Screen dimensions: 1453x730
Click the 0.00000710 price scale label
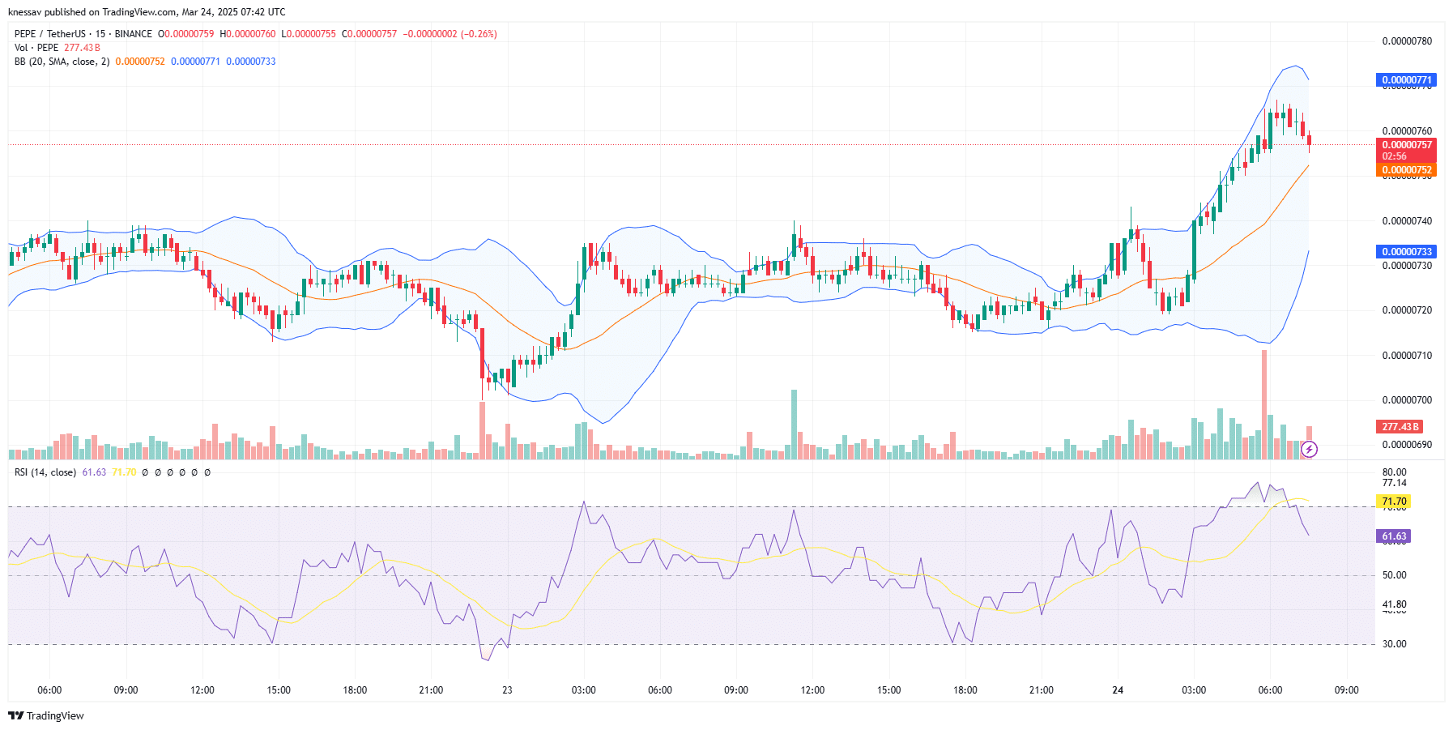click(1407, 356)
